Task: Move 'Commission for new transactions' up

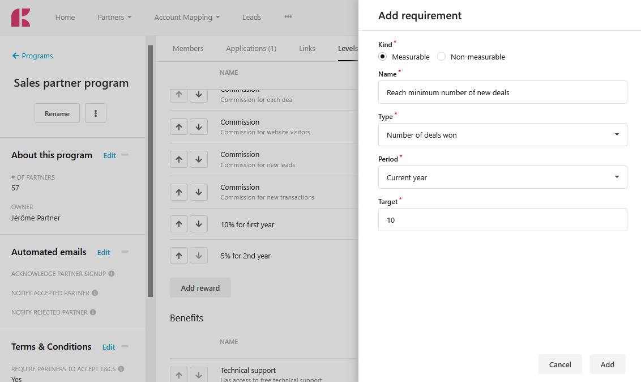Action: coord(179,192)
